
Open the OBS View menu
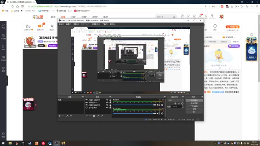[76, 24]
